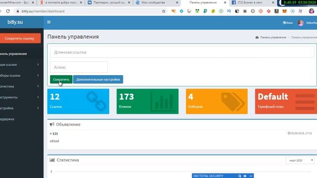Image resolution: width=317 pixels, height=178 pixels.
Task: Open the black cube browser extension
Action: (x=237, y=11)
